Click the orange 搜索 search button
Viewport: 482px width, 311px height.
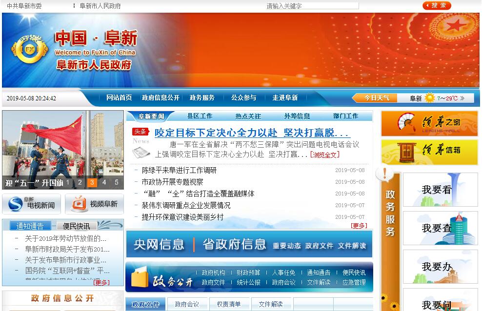pyautogui.click(x=437, y=5)
